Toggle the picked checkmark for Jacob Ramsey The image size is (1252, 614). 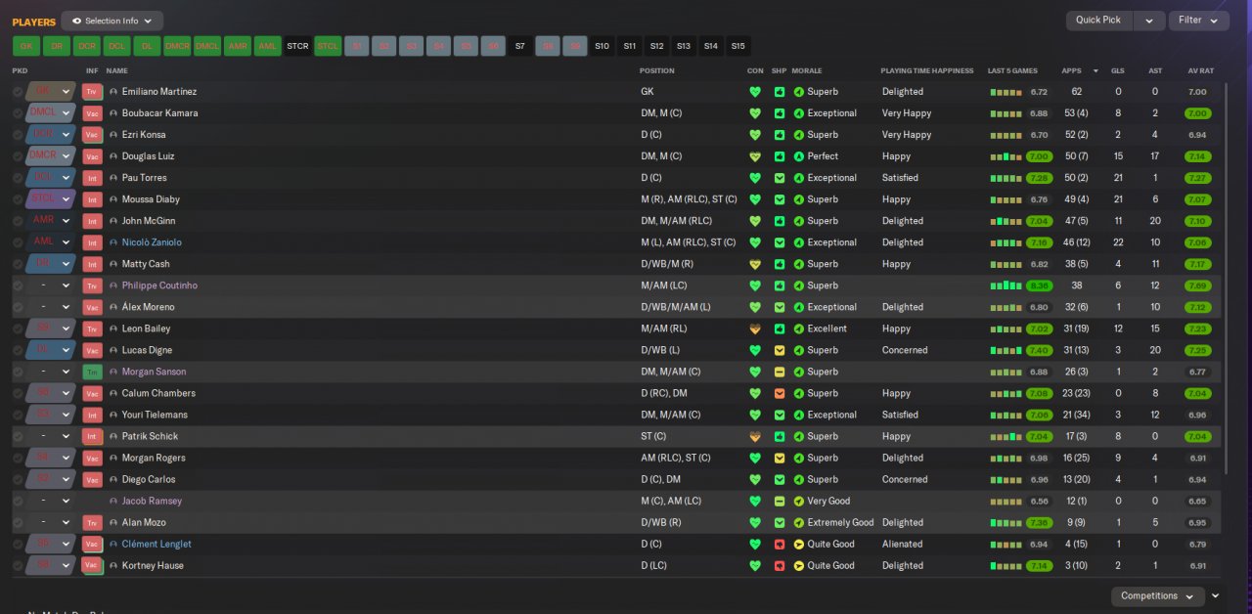[18, 501]
